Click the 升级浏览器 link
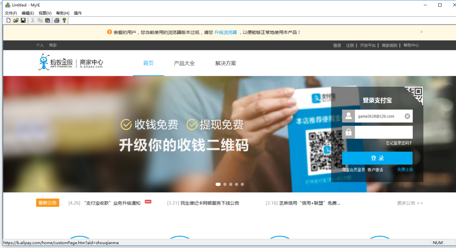The width and height of the screenshot is (456, 248). tap(226, 32)
